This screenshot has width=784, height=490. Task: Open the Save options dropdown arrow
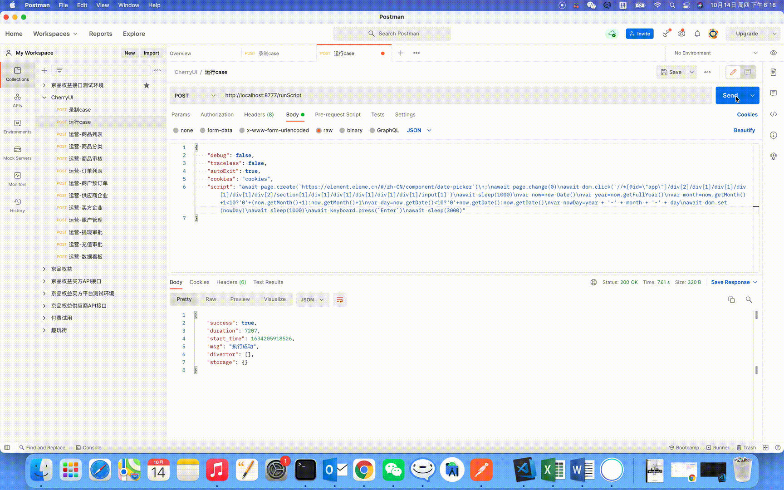[691, 72]
